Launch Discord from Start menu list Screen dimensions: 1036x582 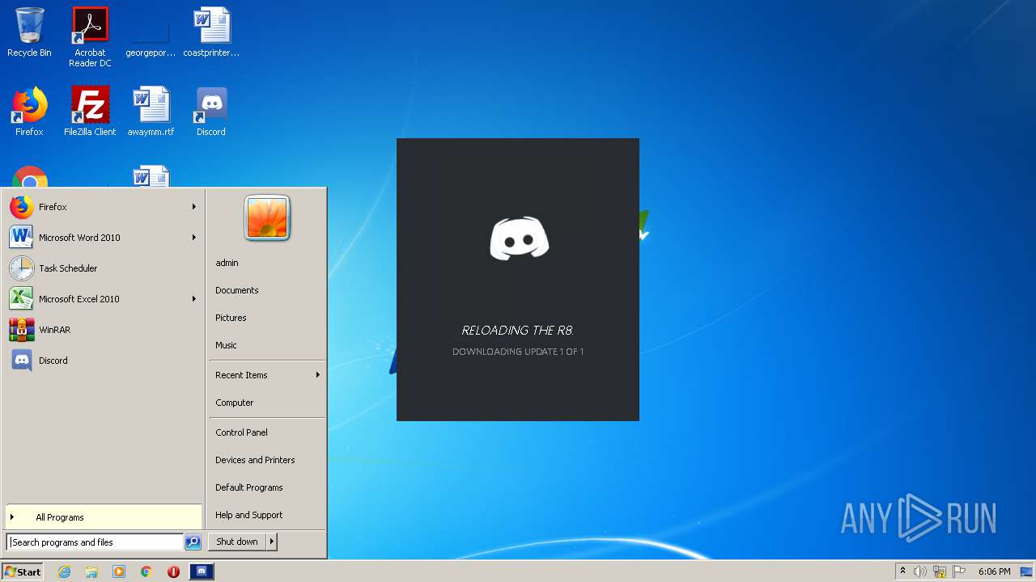pyautogui.click(x=103, y=361)
